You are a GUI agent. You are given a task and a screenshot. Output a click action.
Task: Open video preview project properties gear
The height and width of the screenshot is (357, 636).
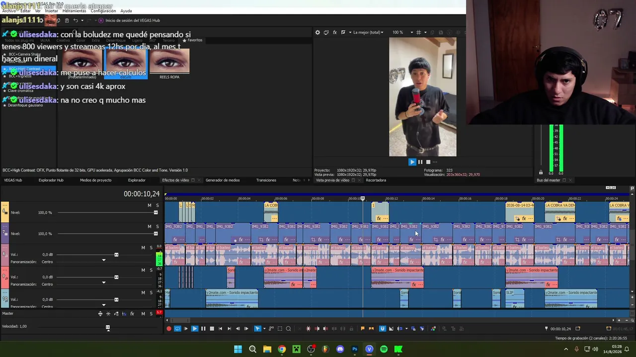318,32
